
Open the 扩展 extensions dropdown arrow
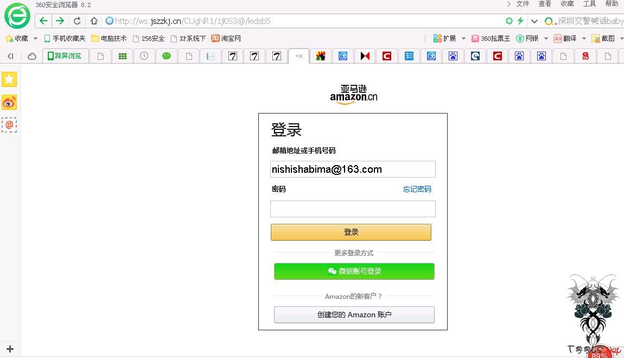(x=463, y=39)
